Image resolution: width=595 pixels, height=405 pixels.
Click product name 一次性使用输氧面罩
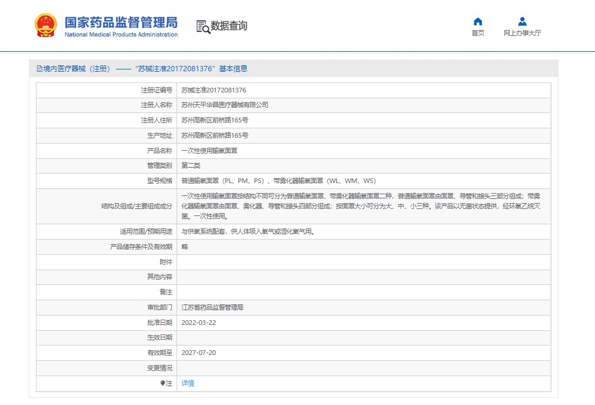[x=210, y=151]
